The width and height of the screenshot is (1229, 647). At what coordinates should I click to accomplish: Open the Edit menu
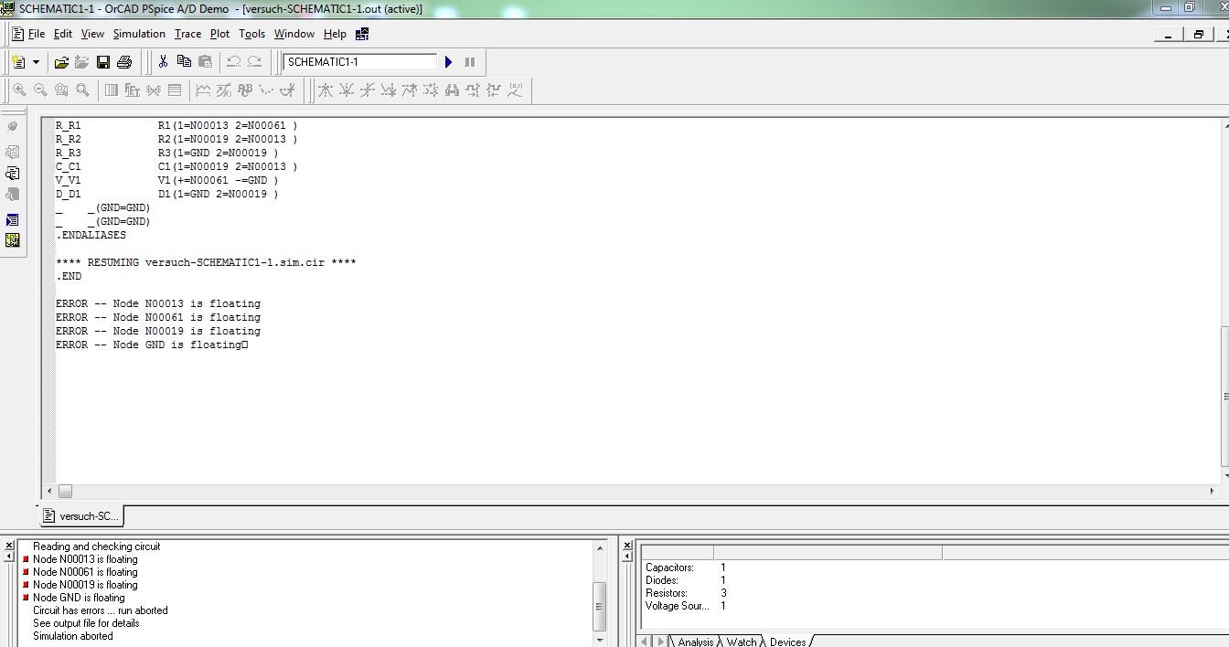click(x=63, y=34)
